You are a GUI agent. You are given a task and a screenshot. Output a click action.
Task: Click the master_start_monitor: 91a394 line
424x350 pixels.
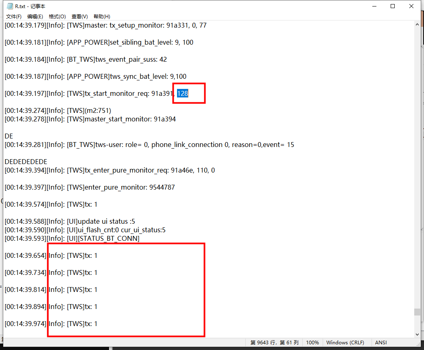(90, 119)
